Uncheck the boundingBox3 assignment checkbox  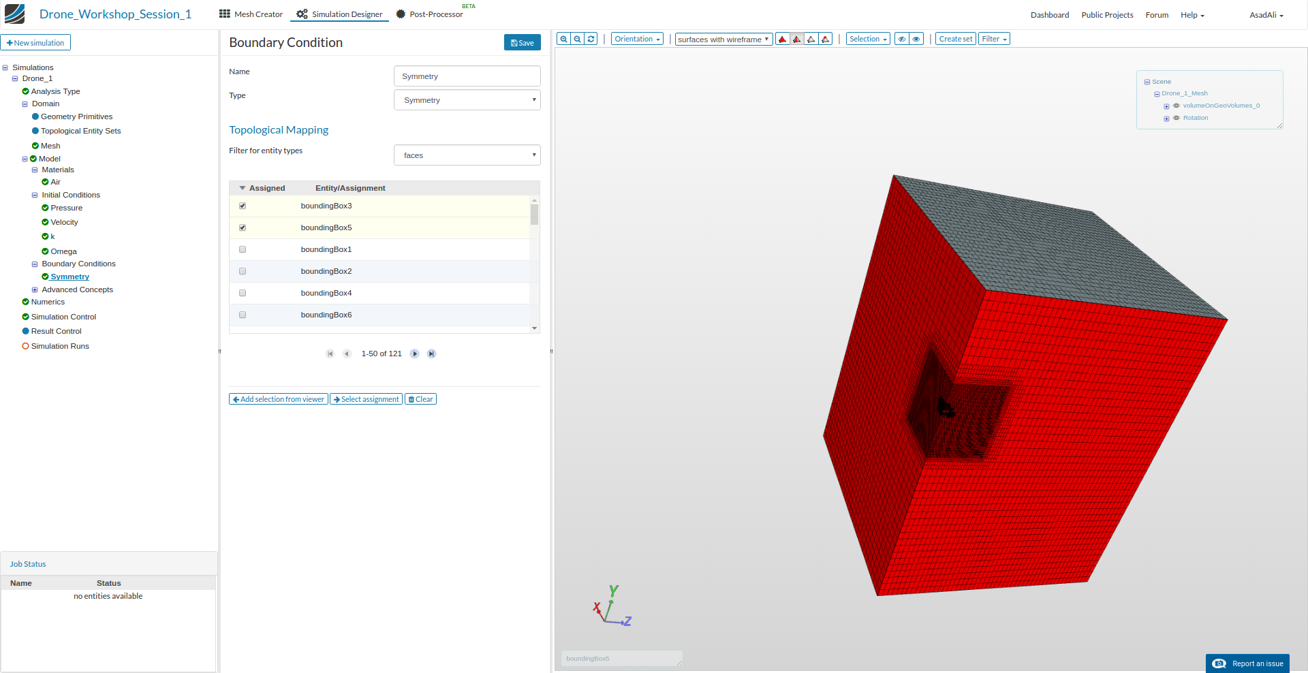tap(243, 206)
